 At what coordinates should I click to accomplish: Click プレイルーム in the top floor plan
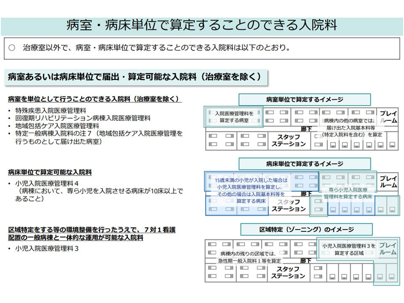[388, 117]
